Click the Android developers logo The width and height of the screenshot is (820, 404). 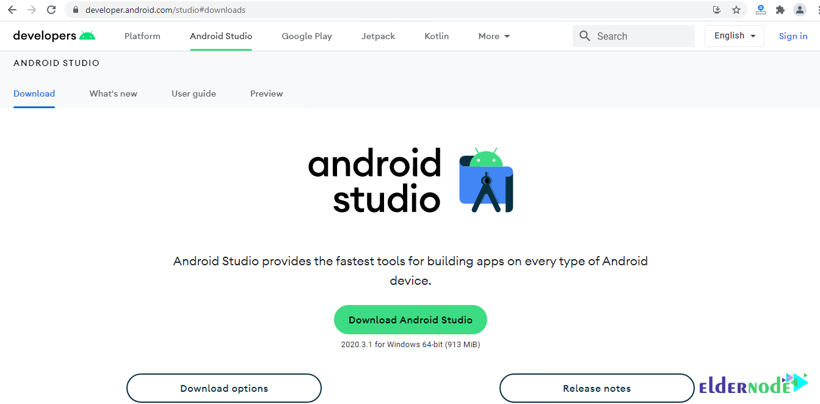54,35
